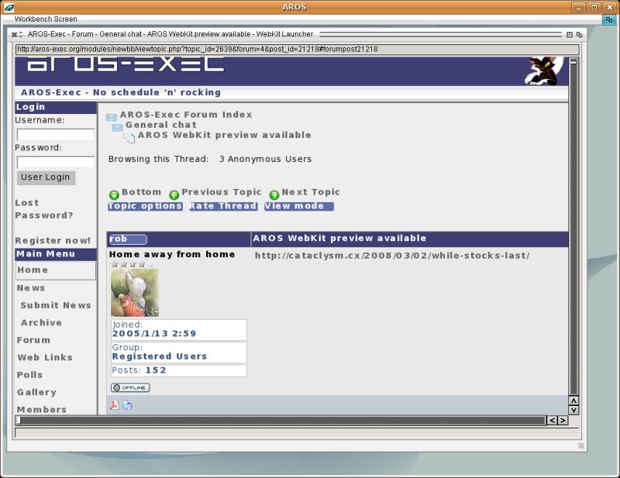Click the vertical scrollbar down arrow
Screen dimensions: 620x478
tap(573, 410)
